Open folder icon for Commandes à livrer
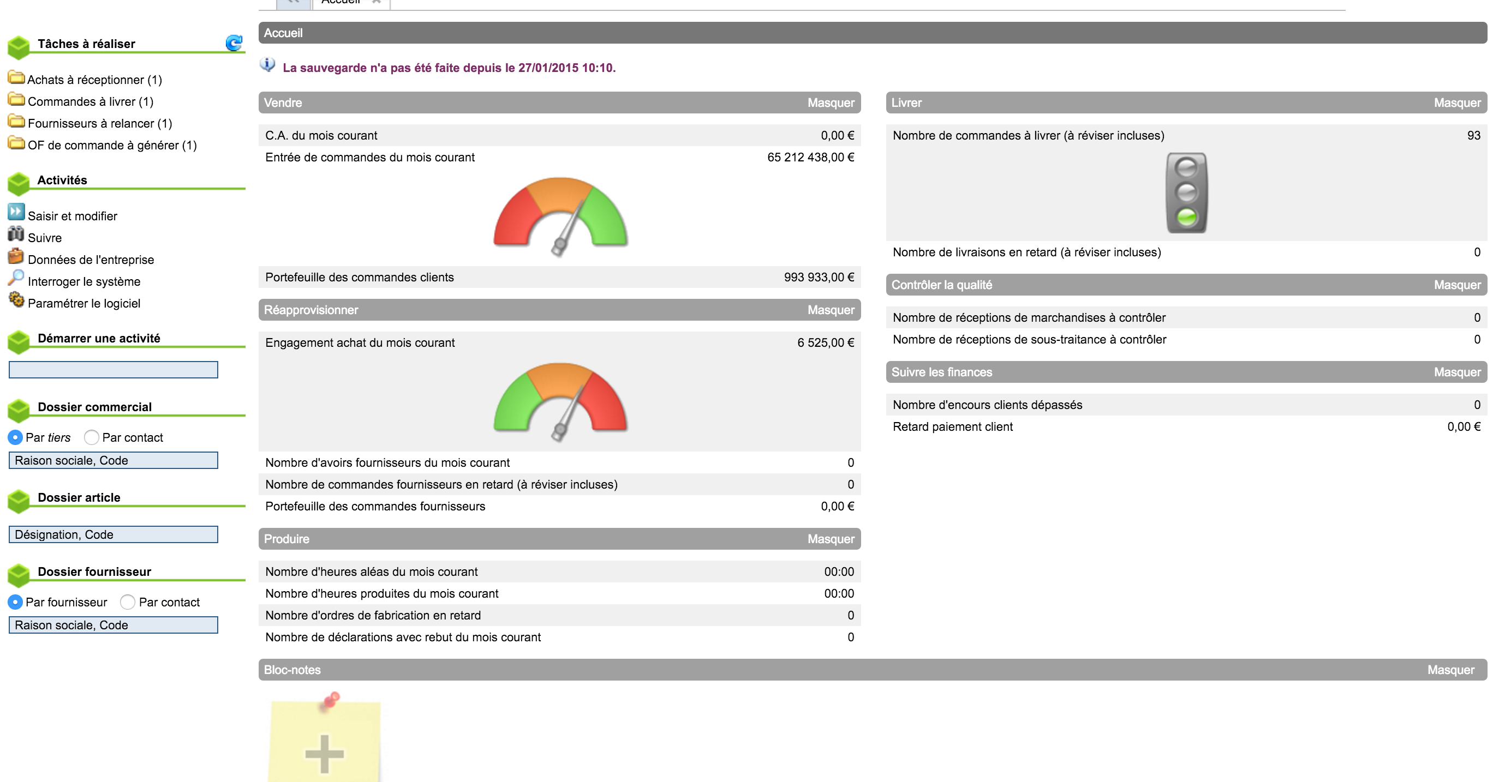Image resolution: width=1493 pixels, height=782 pixels. [16, 99]
